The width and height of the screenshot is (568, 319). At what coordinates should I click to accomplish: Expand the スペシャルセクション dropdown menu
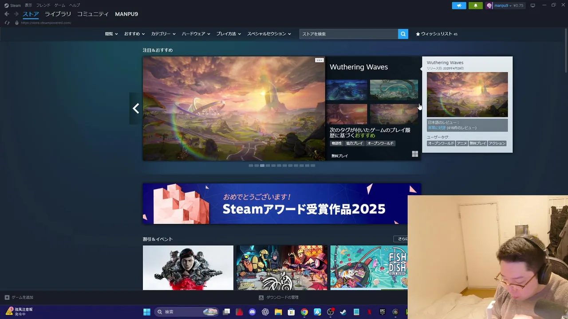(269, 34)
